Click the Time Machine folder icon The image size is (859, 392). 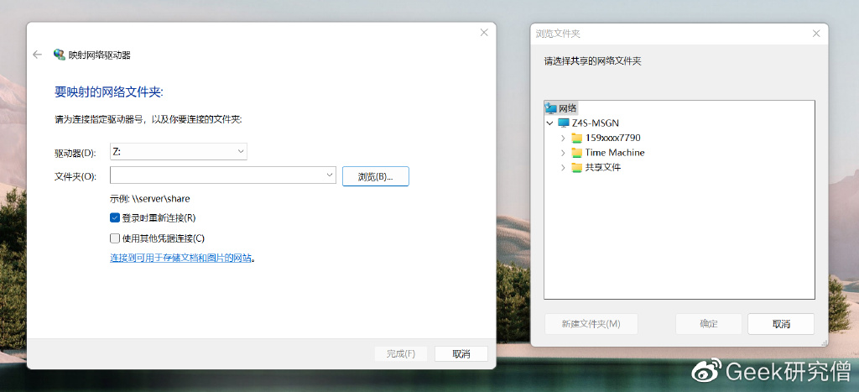tap(576, 153)
